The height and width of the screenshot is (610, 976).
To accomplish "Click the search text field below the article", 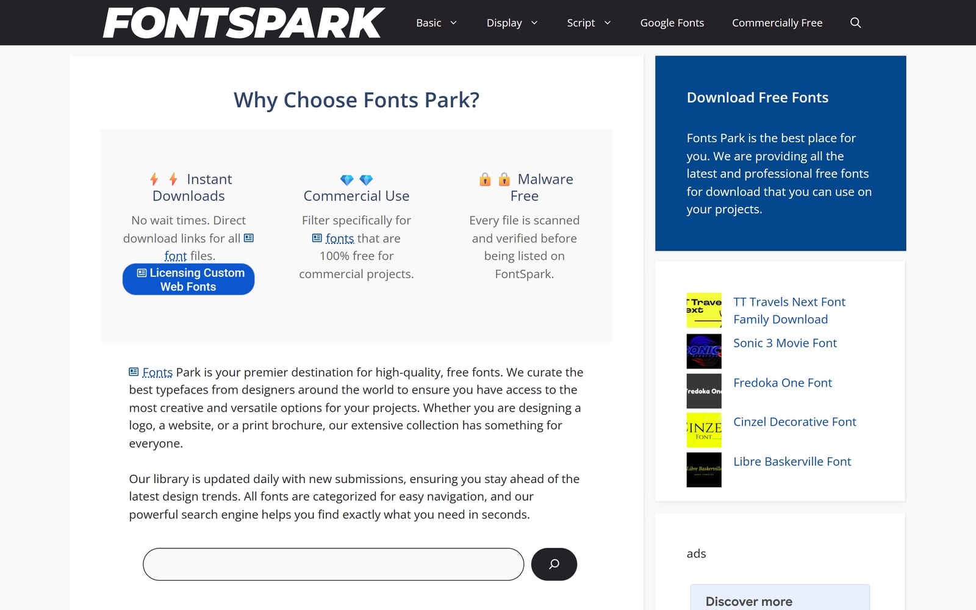I will click(333, 564).
